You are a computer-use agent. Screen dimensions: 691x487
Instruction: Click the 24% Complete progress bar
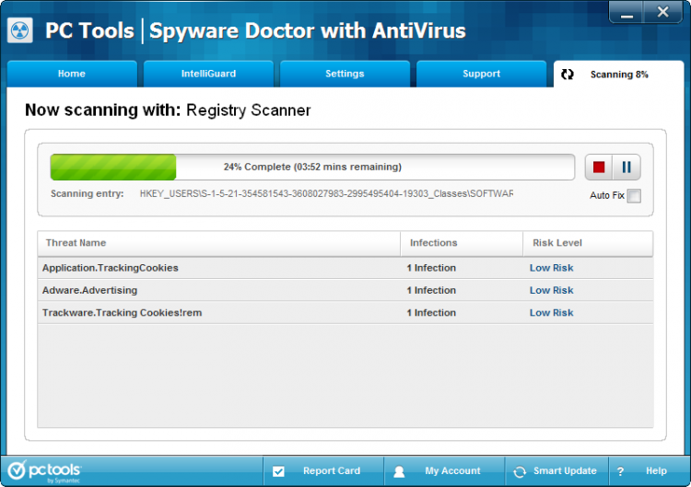click(x=312, y=168)
